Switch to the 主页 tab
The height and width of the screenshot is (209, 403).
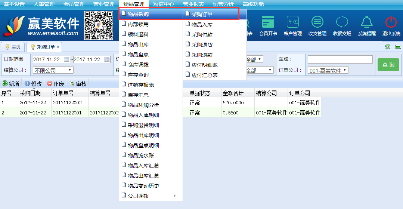13,47
